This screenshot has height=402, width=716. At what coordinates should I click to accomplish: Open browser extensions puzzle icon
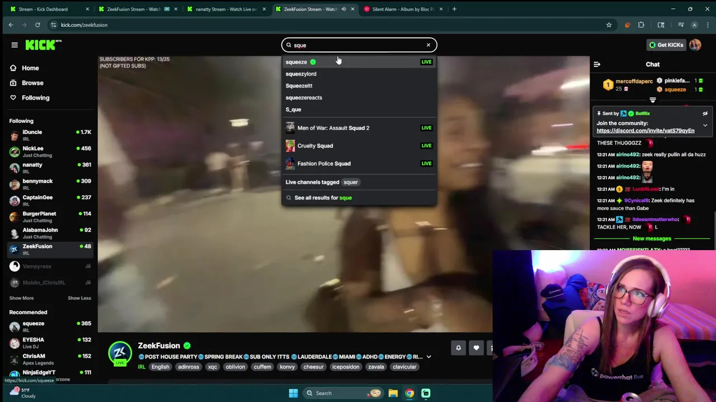(641, 25)
